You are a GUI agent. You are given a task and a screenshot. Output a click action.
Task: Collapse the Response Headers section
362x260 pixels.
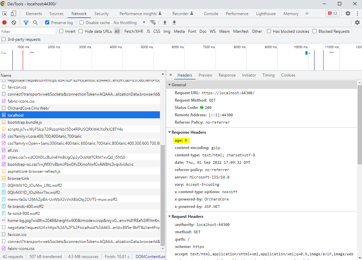[x=169, y=132]
